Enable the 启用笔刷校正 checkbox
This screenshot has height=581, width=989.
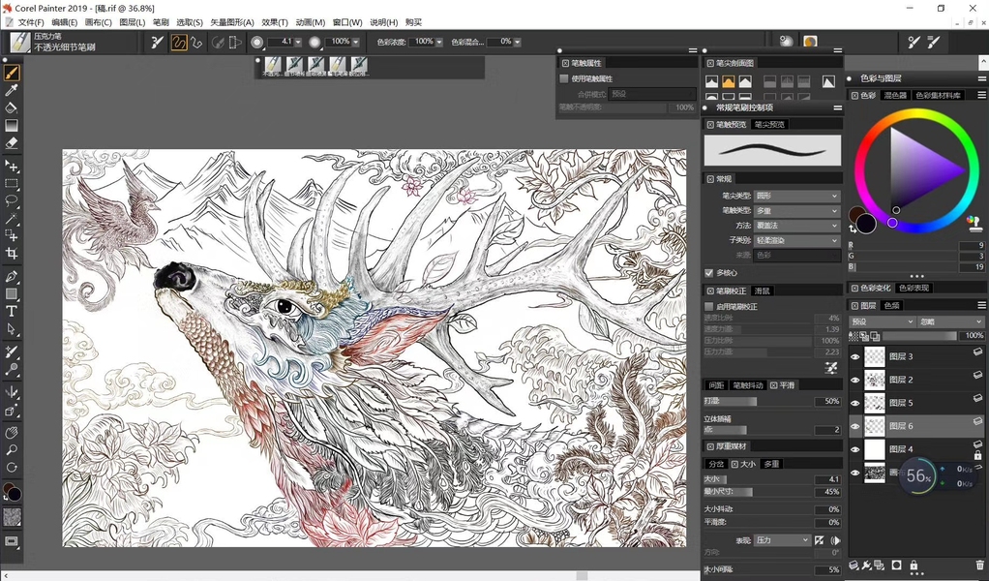(709, 307)
